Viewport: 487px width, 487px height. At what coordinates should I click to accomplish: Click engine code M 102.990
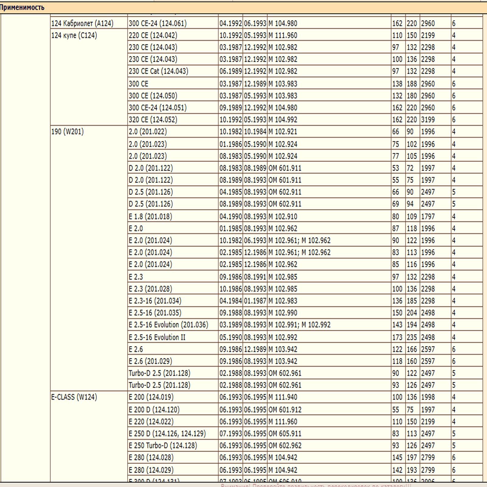[283, 313]
